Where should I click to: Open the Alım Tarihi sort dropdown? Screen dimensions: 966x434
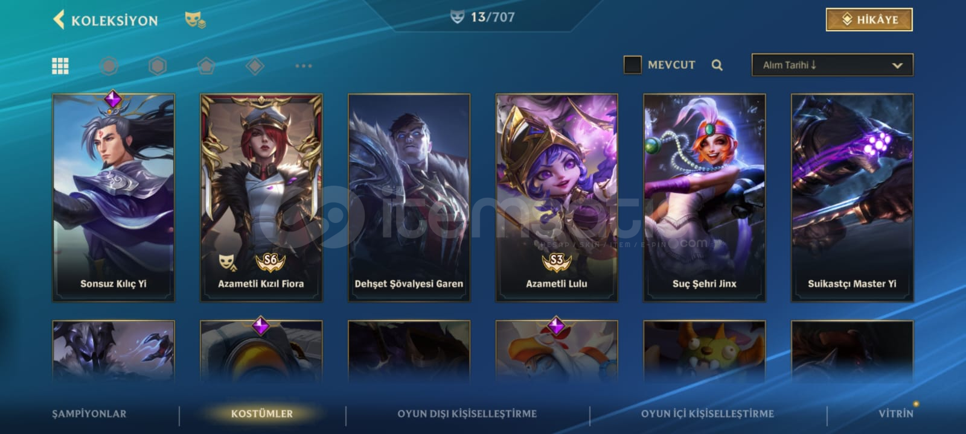tap(832, 65)
